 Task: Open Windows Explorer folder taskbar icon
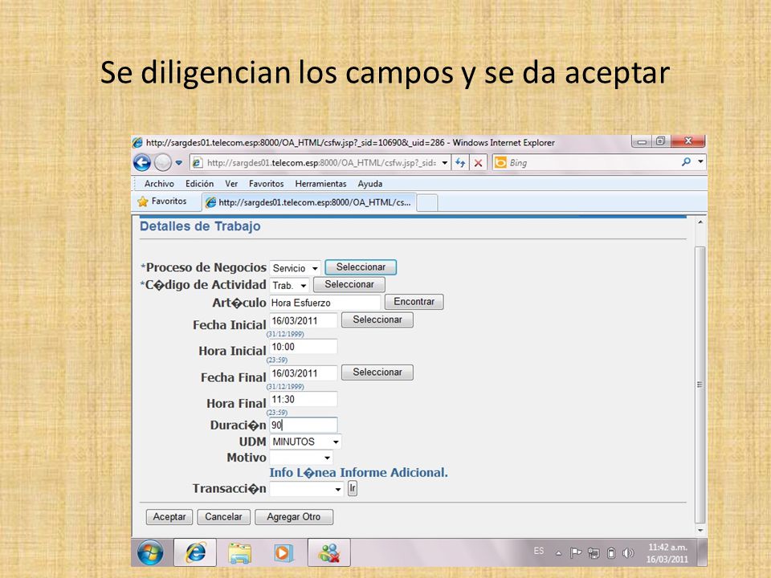(240, 554)
